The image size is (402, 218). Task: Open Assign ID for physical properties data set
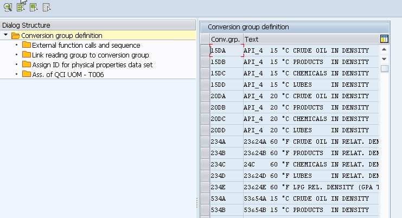(92, 65)
